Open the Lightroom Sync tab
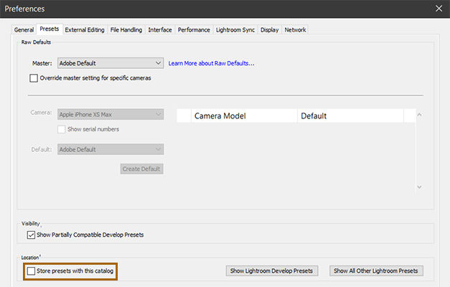 (x=235, y=30)
